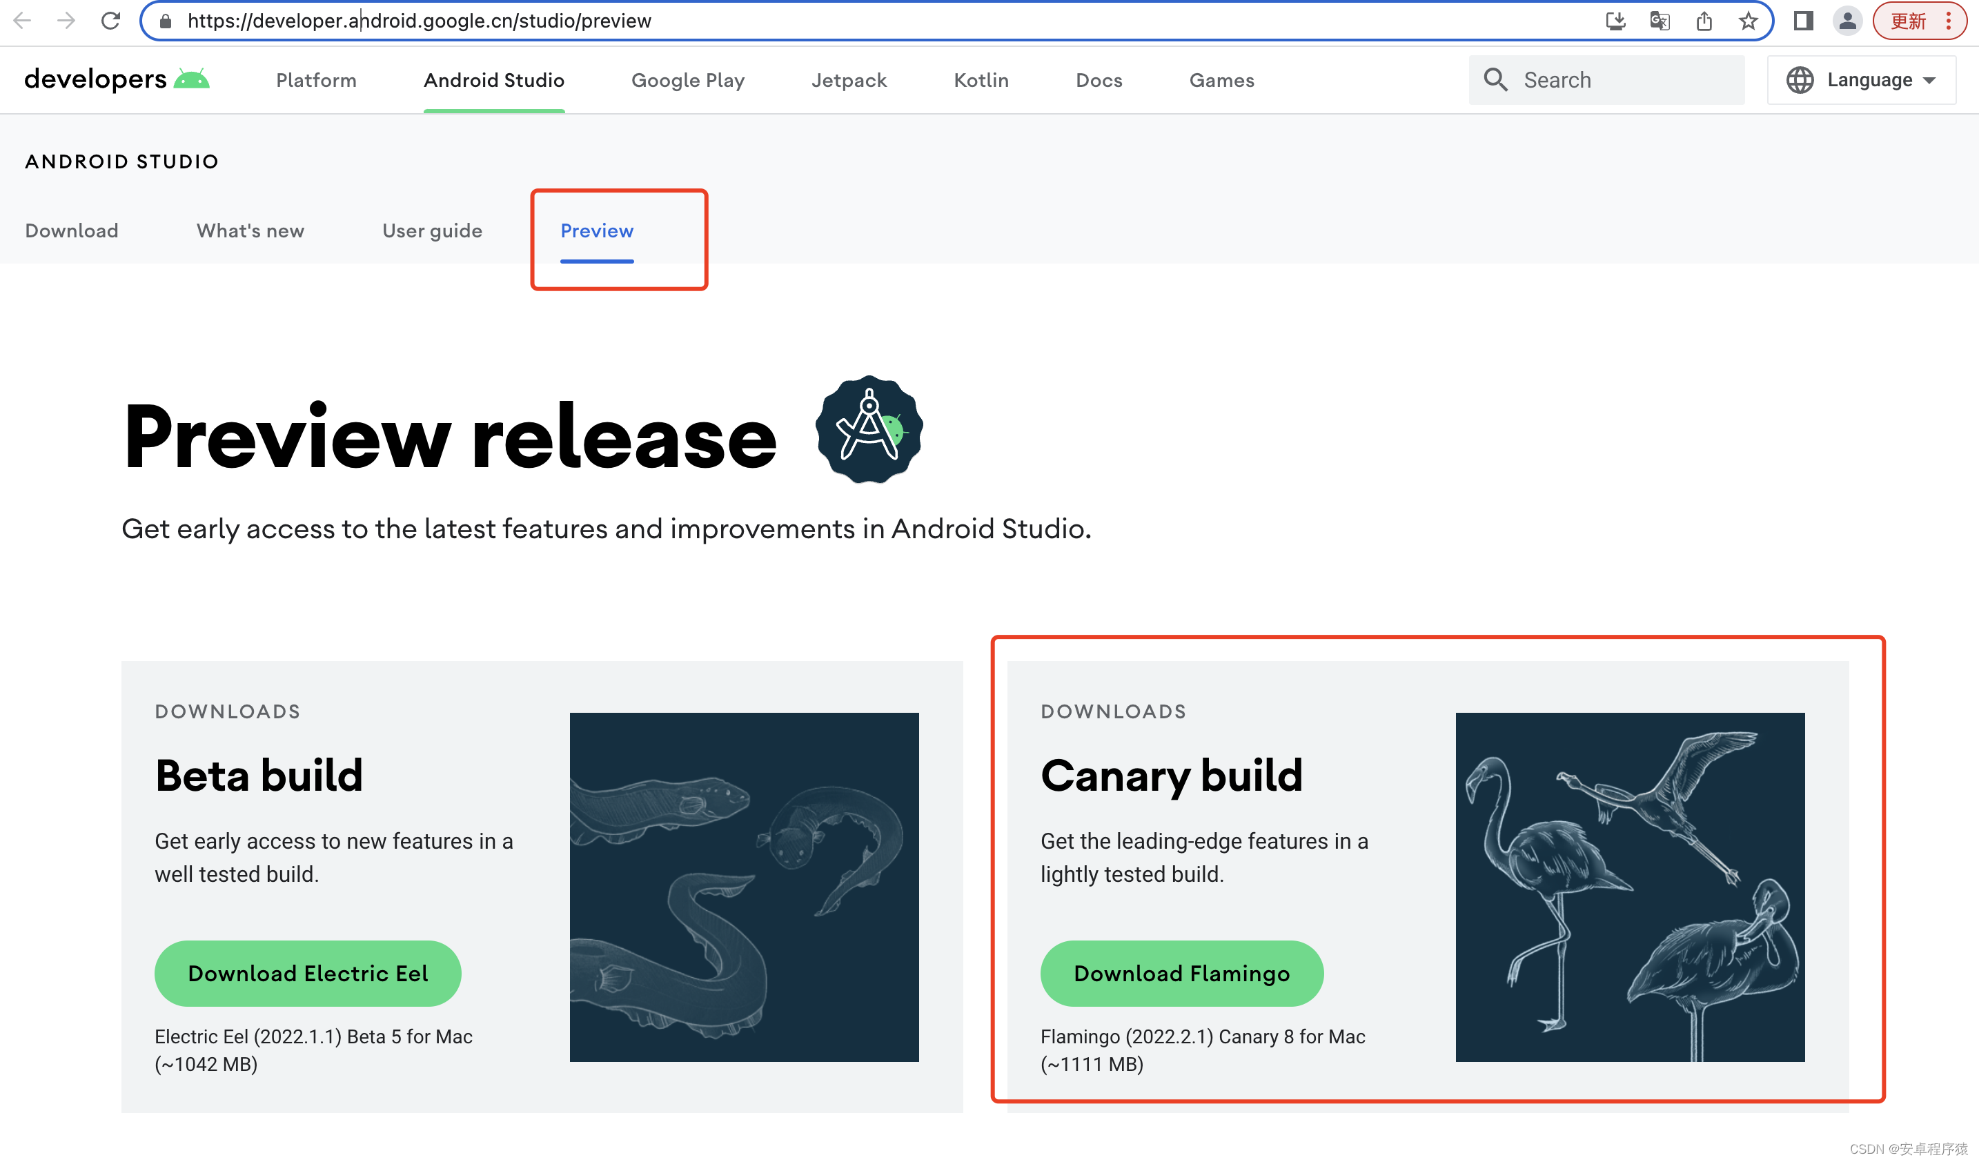View site security lock info
Viewport: 1979px width, 1162px height.
coord(165,21)
